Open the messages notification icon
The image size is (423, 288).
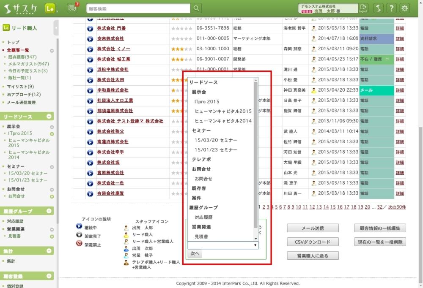click(72, 8)
